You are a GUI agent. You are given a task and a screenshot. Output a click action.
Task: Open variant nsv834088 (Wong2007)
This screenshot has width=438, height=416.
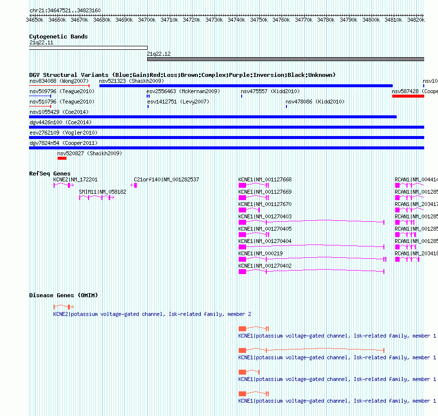[59, 81]
